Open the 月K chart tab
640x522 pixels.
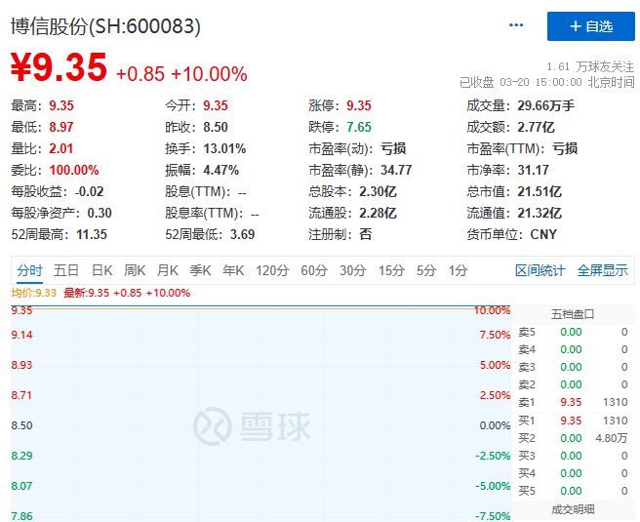pos(168,270)
